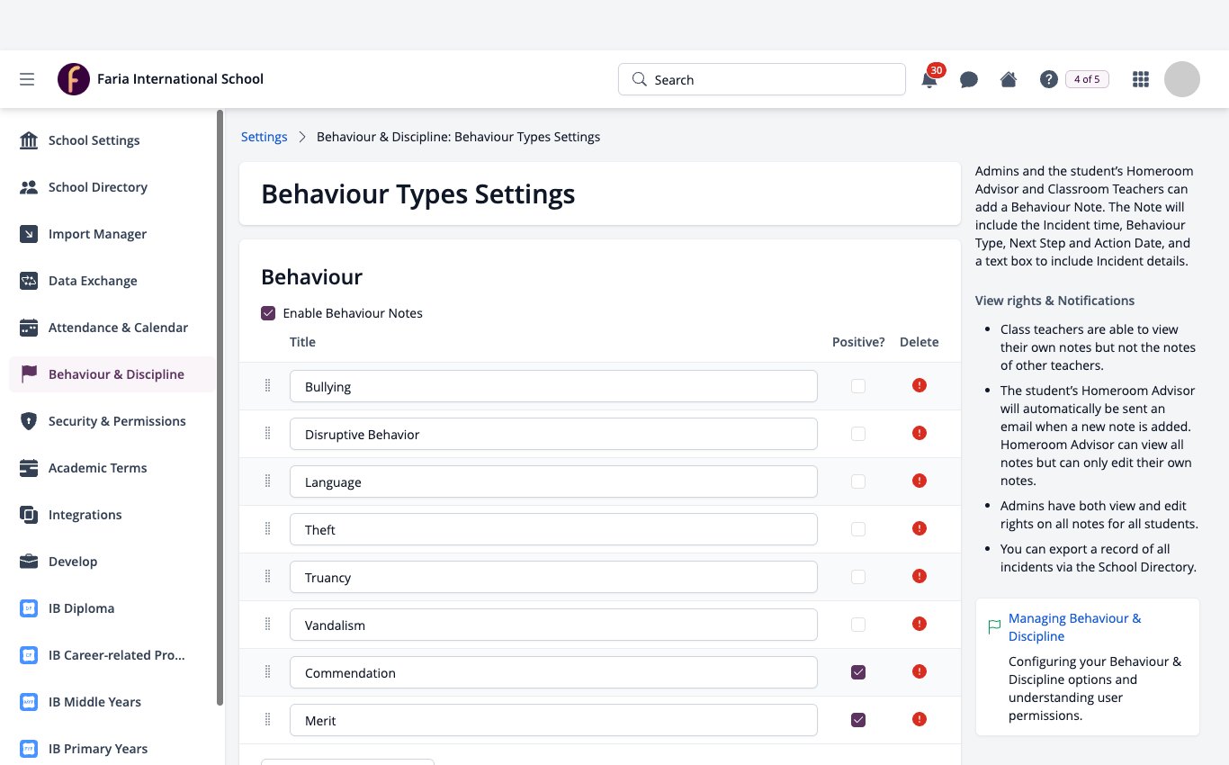Screen dimensions: 1229x765
Task: Delete the Vandalism behaviour type
Action: 919,624
